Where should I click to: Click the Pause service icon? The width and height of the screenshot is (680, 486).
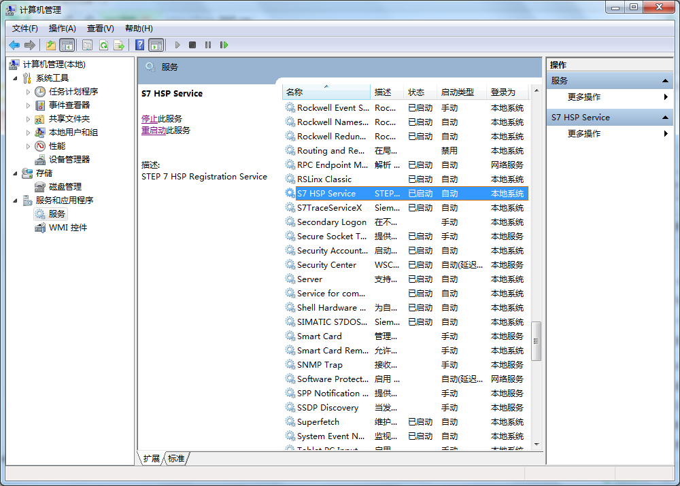tap(208, 45)
